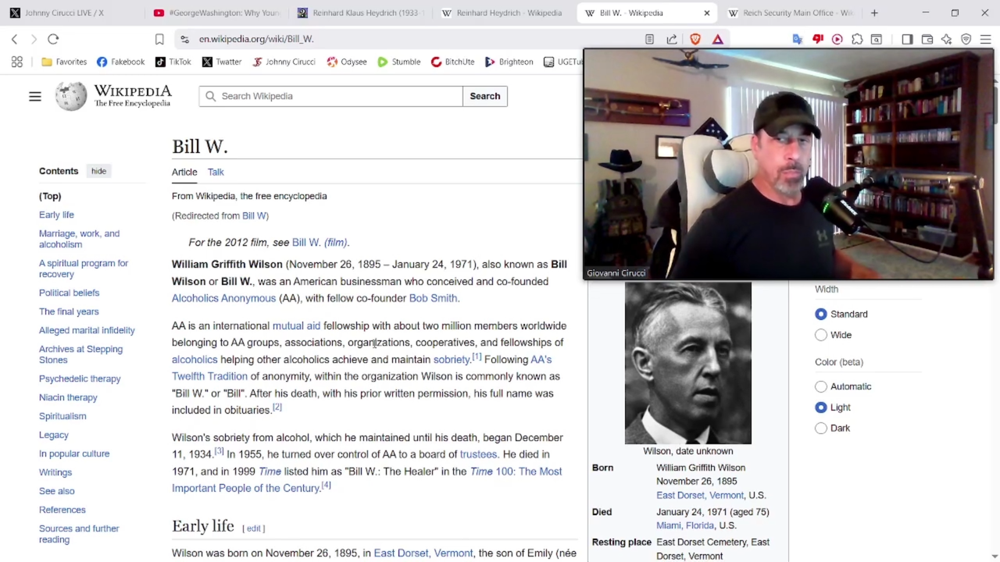Open the article's Talk tab
The width and height of the screenshot is (1000, 562).
click(216, 172)
